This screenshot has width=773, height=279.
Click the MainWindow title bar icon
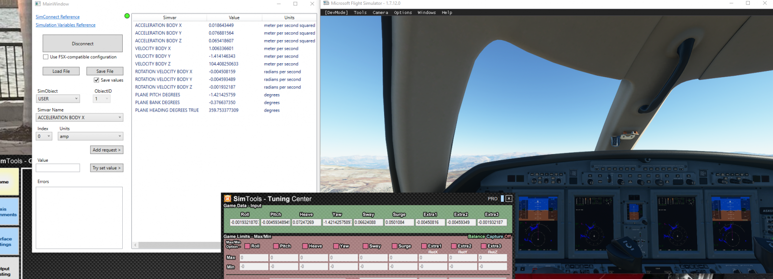coord(38,3)
